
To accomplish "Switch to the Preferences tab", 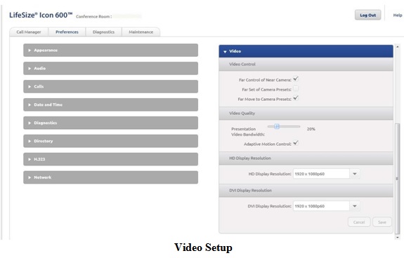I will (67, 32).
